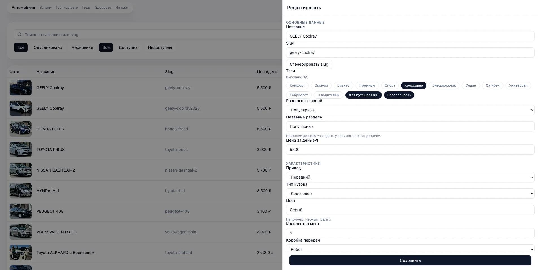Click the Сгенерировать slug button
The height and width of the screenshot is (270, 538).
[309, 64]
